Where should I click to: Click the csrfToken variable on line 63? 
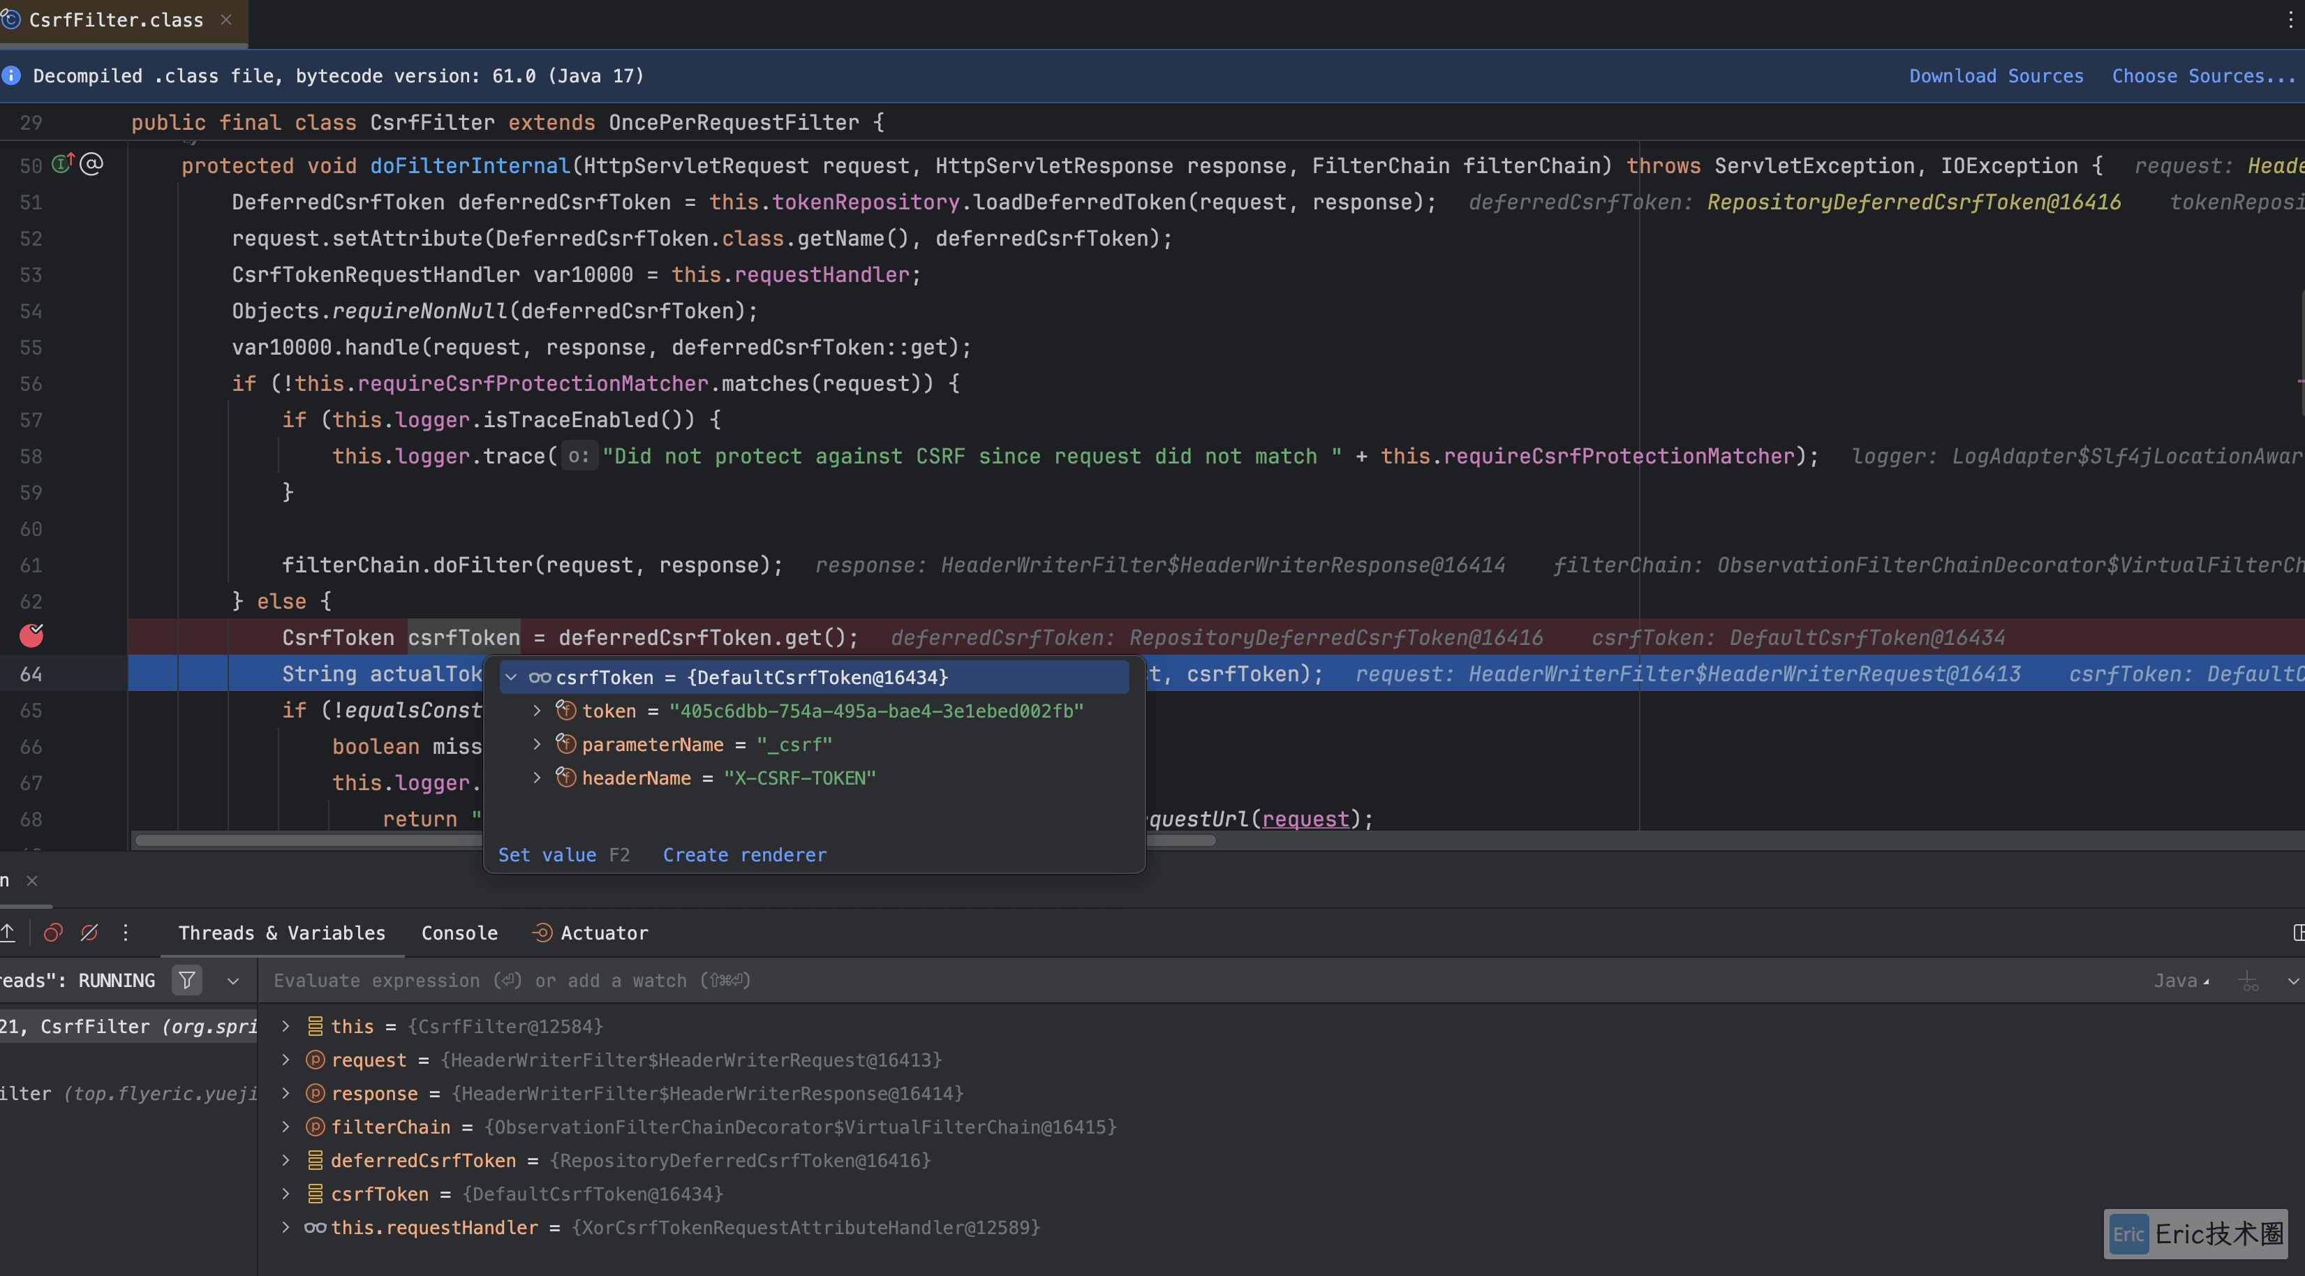(x=464, y=637)
